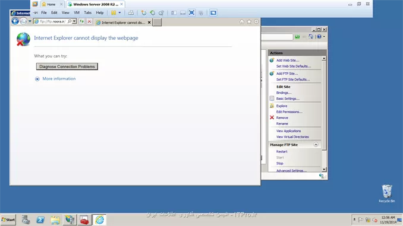Open the power options dropdown arrow in VMware toolbar
Image resolution: width=403 pixels, height=226 pixels.
[119, 12]
